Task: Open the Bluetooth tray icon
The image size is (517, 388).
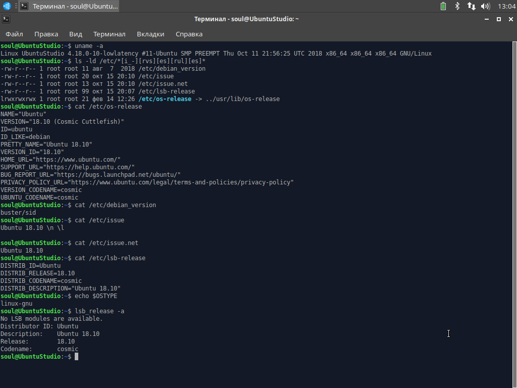Action: coord(457,6)
